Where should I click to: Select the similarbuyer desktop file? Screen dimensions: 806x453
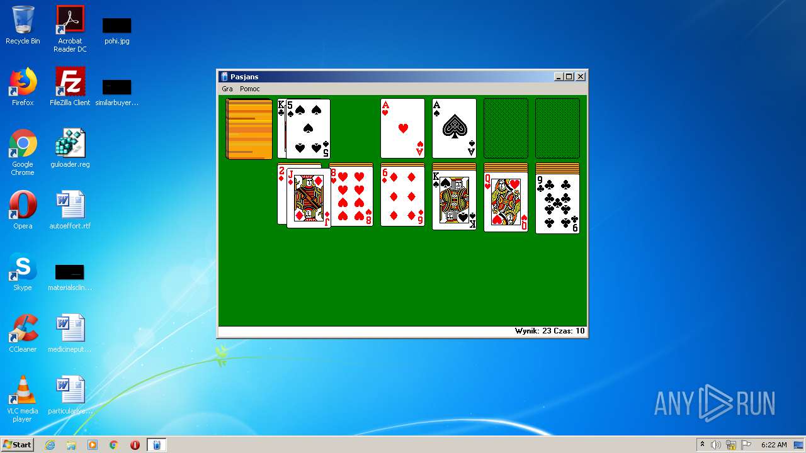point(117,92)
